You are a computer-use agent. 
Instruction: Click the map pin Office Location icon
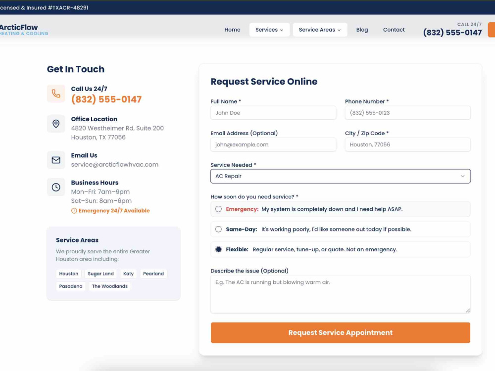pos(56,124)
